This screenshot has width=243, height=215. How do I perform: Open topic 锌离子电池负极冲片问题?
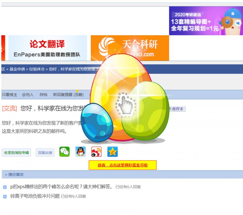(35, 196)
